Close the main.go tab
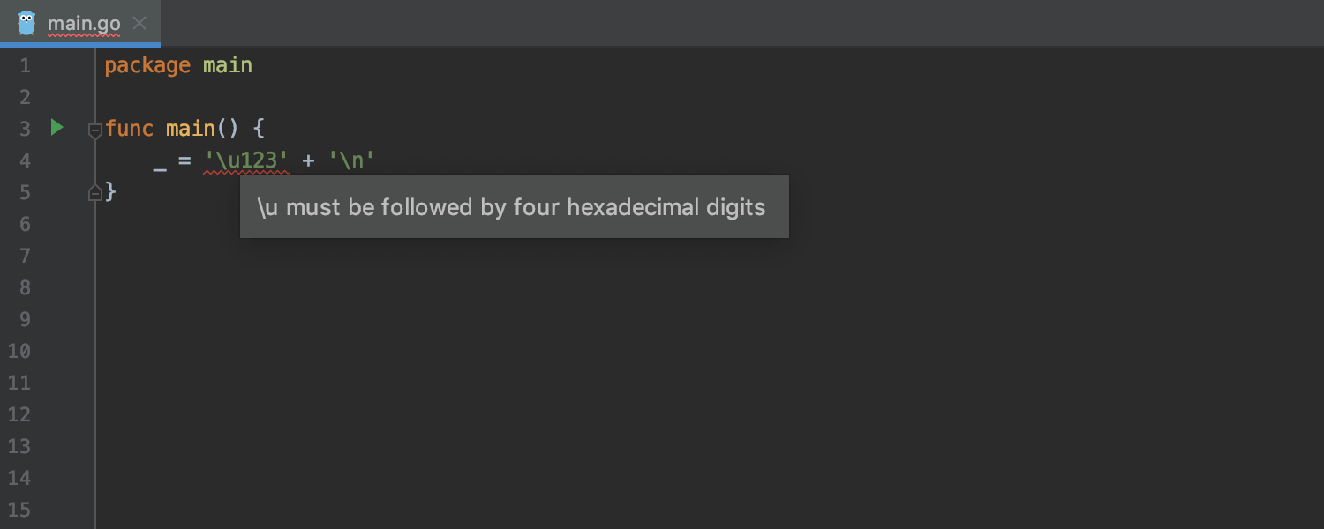This screenshot has height=529, width=1324. 139,23
